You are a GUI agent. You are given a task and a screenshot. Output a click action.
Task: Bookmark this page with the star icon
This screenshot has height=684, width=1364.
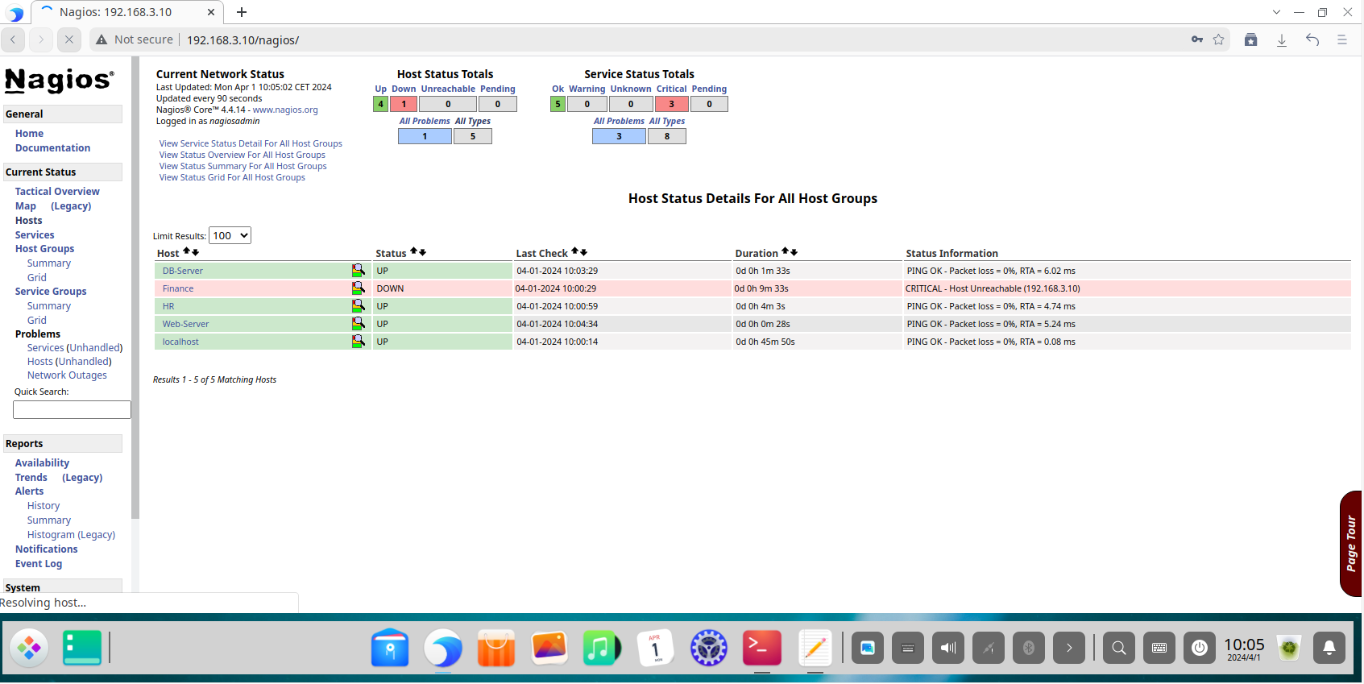point(1218,39)
